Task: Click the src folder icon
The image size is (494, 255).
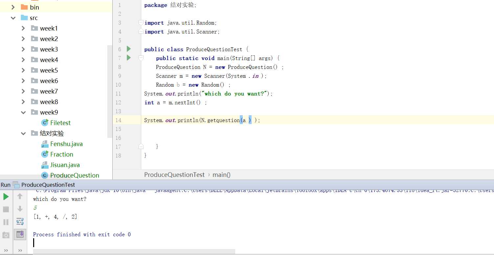Action: point(24,18)
